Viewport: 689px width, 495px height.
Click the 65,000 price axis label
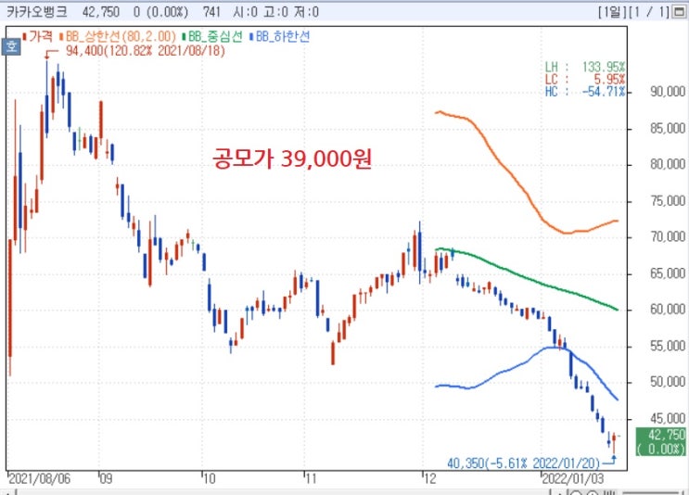[x=668, y=273]
